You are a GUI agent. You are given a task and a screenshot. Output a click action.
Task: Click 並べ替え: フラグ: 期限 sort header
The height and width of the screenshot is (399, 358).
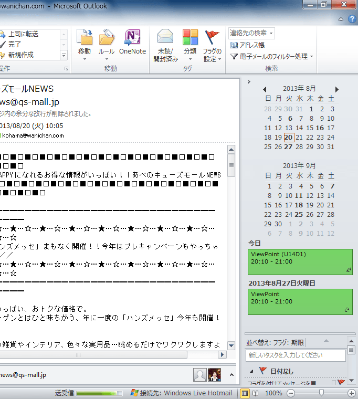[275, 343]
